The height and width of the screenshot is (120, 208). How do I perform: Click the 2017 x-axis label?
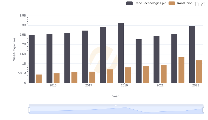pos(89,85)
